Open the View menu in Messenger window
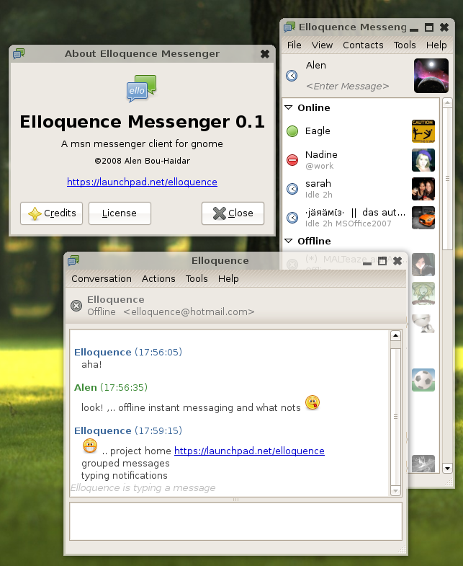The image size is (463, 566). pos(322,45)
